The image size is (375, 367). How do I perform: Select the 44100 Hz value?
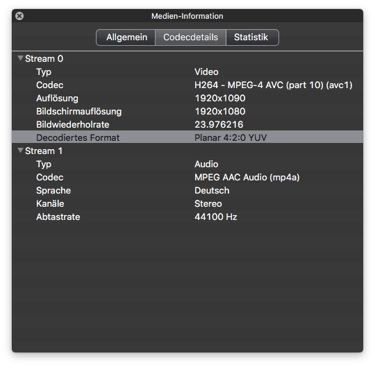tap(216, 216)
